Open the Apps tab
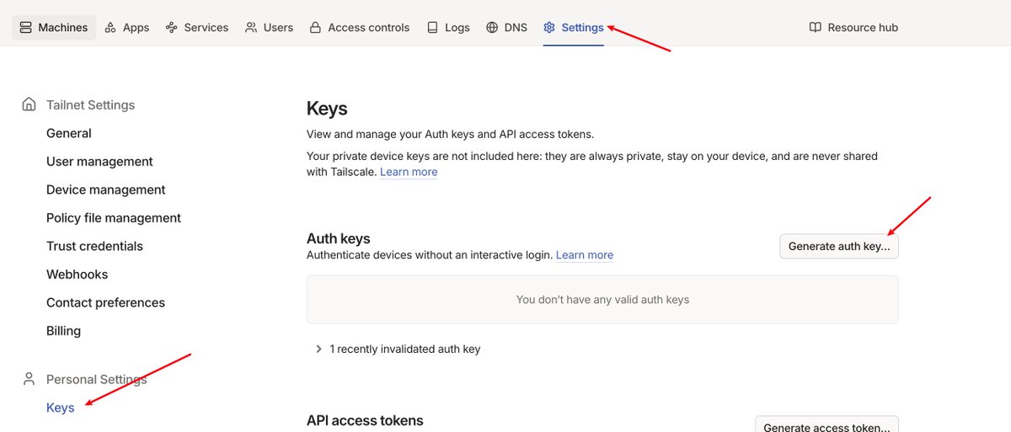This screenshot has width=1011, height=432. coord(126,27)
